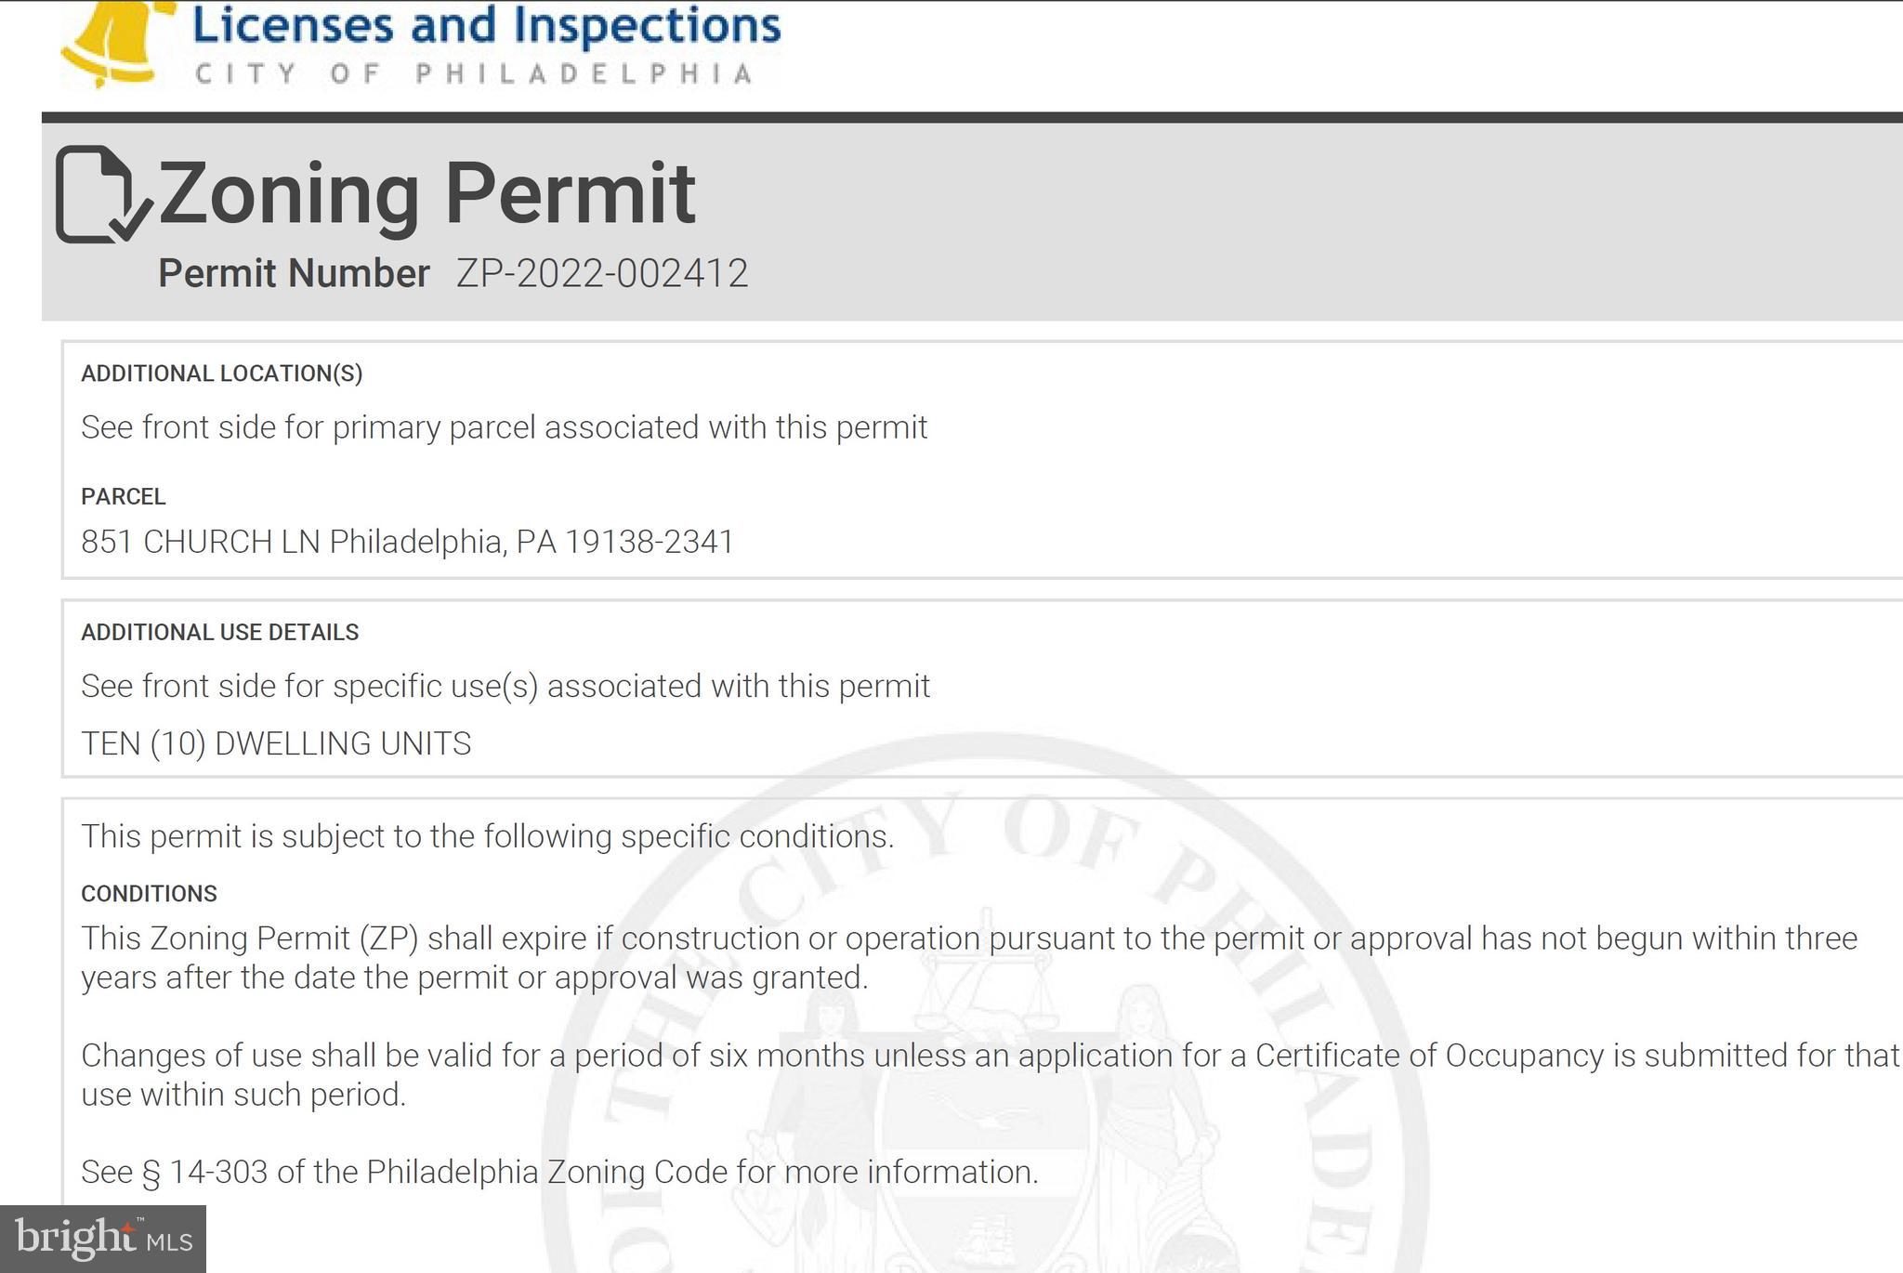Click the Permit Number label

(x=294, y=274)
